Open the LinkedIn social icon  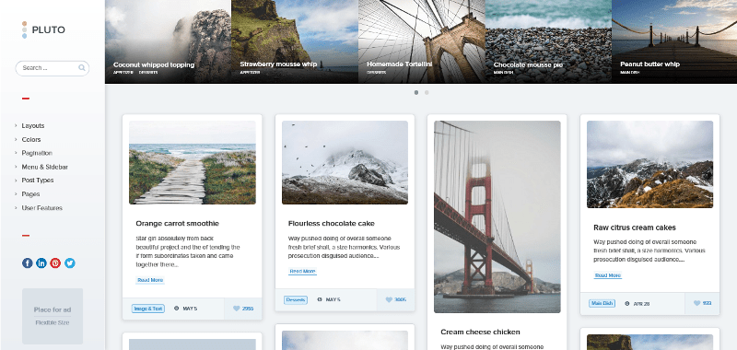41,263
